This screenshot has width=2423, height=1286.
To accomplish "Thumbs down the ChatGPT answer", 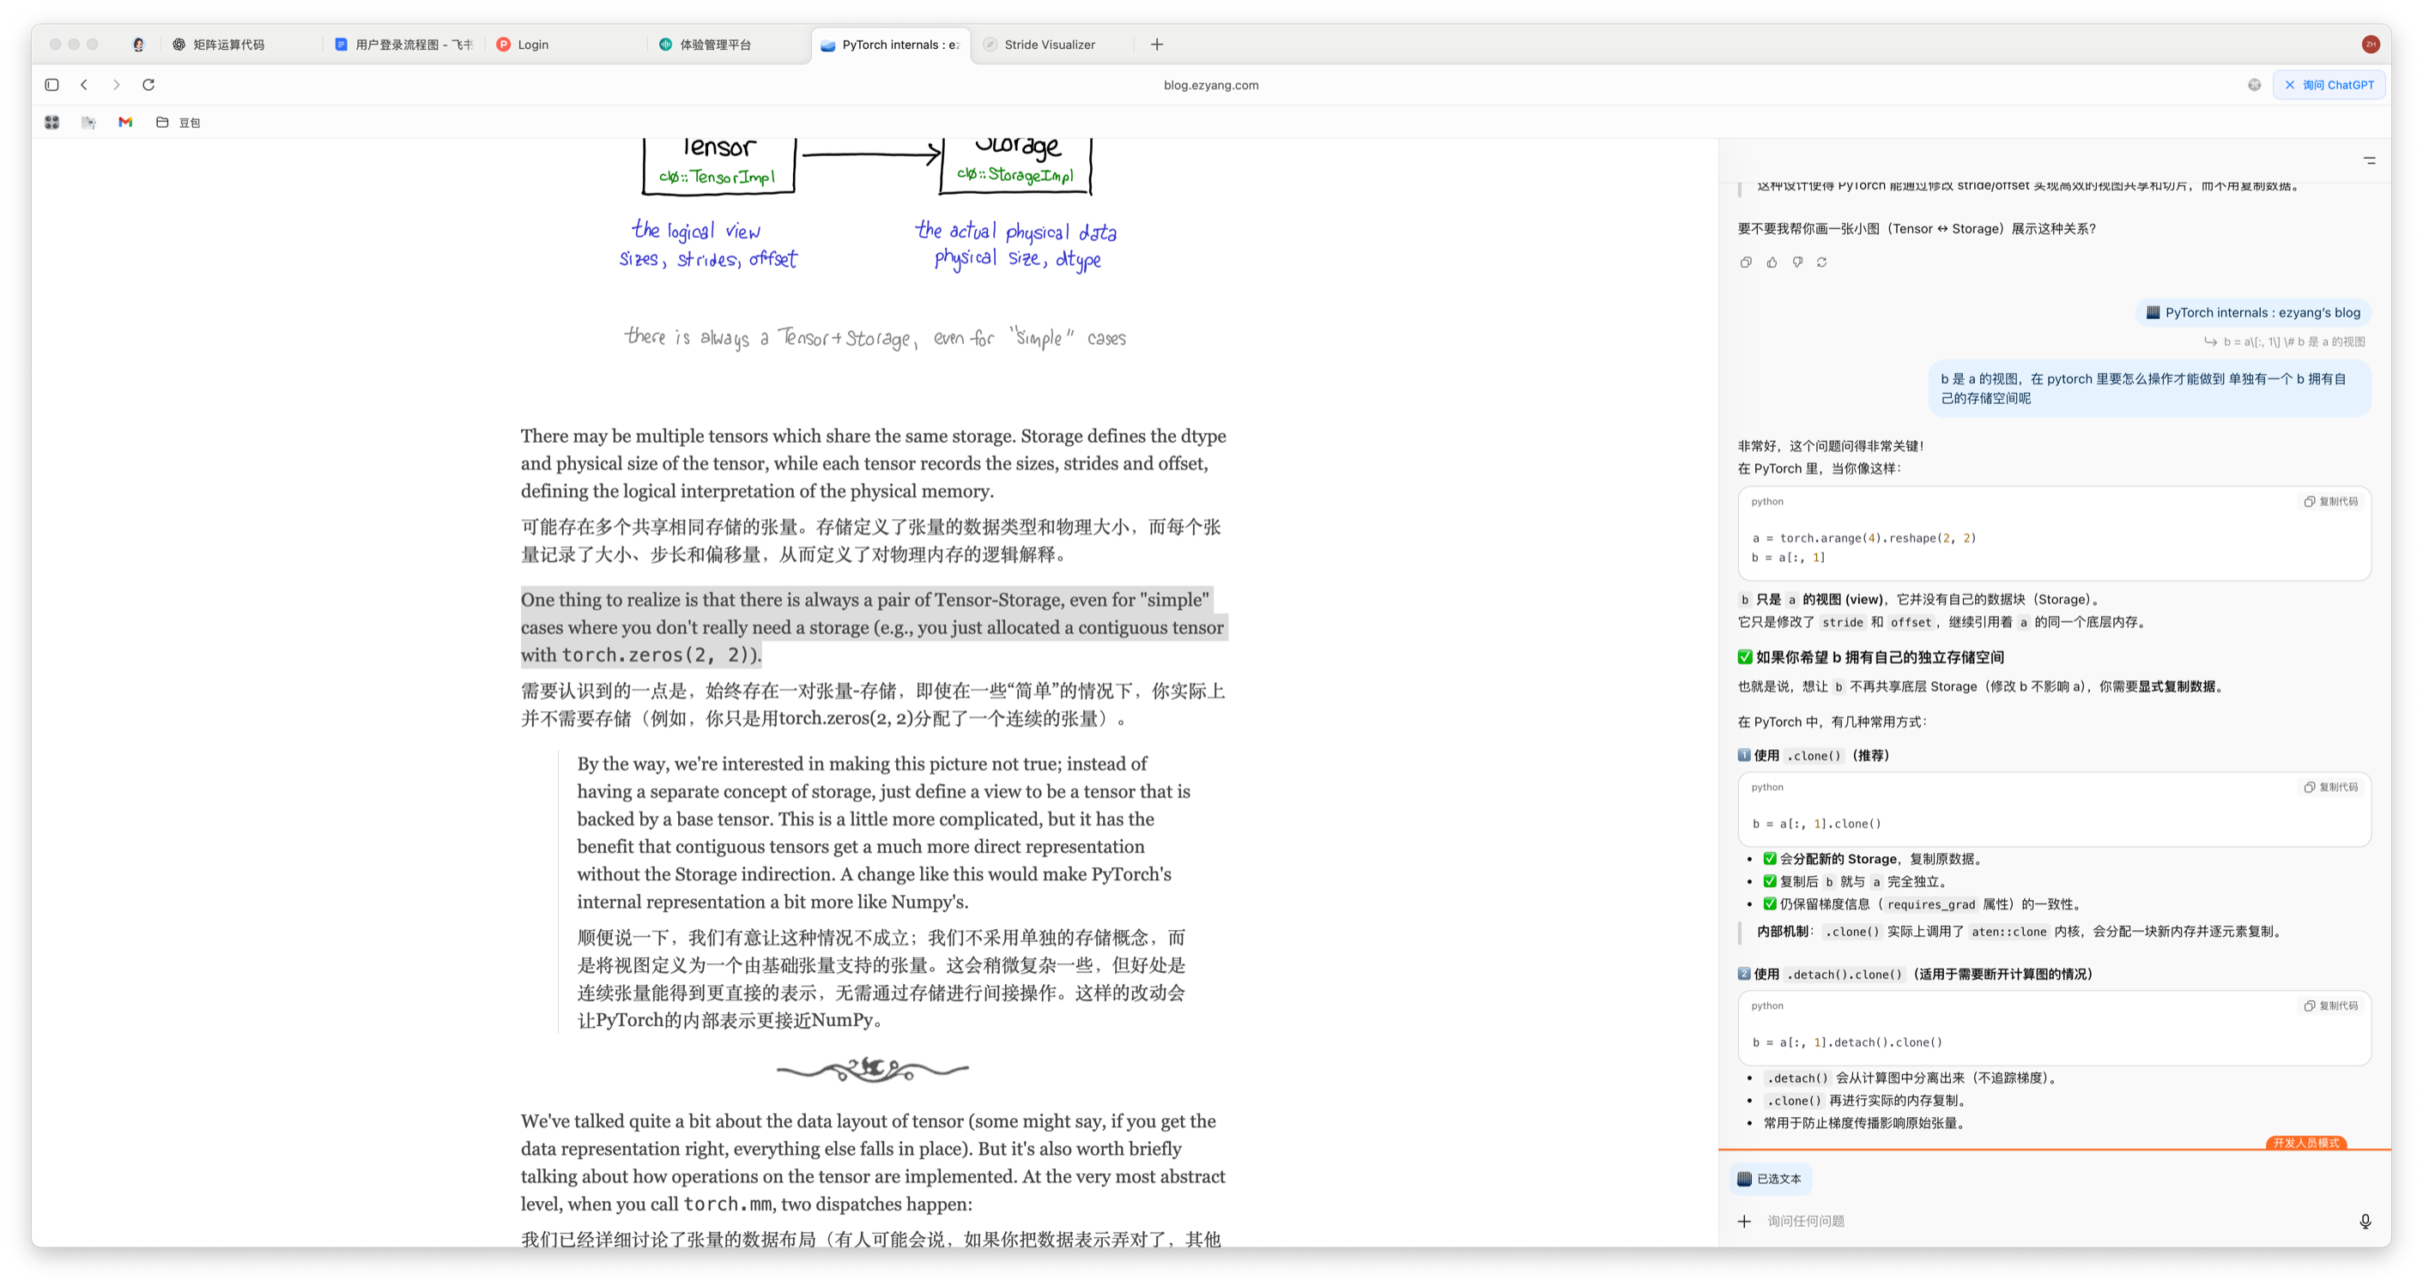I will tap(1797, 263).
